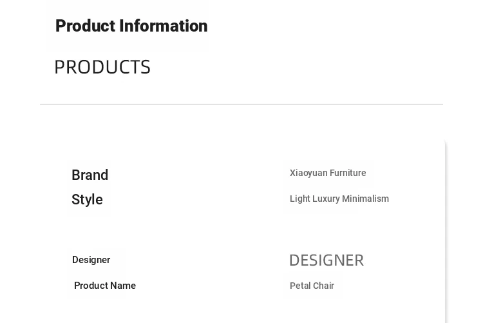483x323 pixels.
Task: Click the horizontal divider below PRODUCTS
Action: point(241,104)
